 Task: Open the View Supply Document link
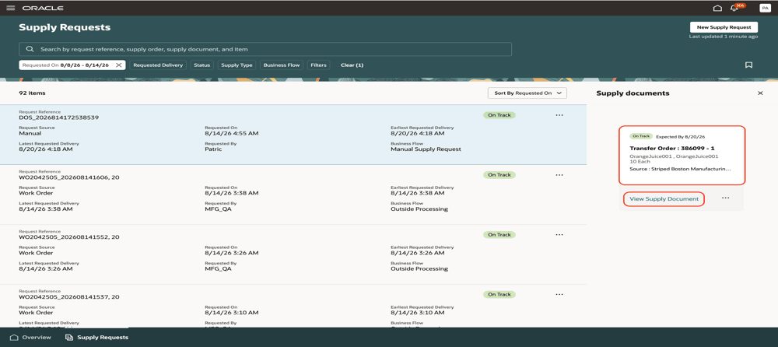click(664, 198)
